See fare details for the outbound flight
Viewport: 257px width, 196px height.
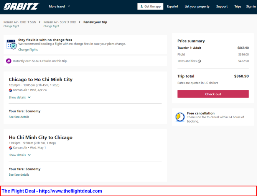[19, 117]
